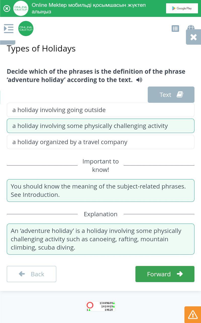Click the visitor counter badge
Viewport: 201px width, 323px height.
[x=100, y=306]
